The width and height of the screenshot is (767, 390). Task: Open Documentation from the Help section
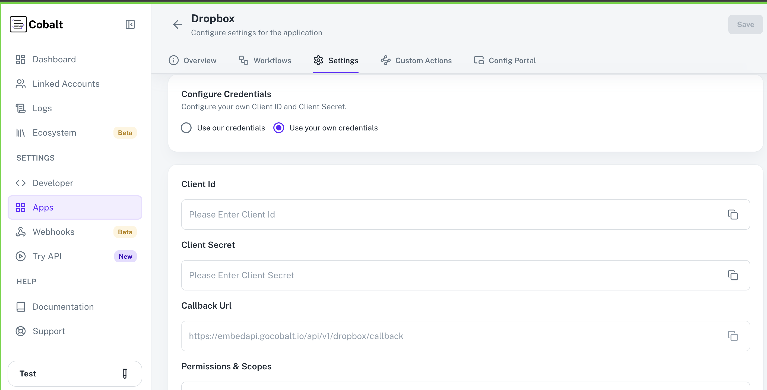pyautogui.click(x=63, y=306)
